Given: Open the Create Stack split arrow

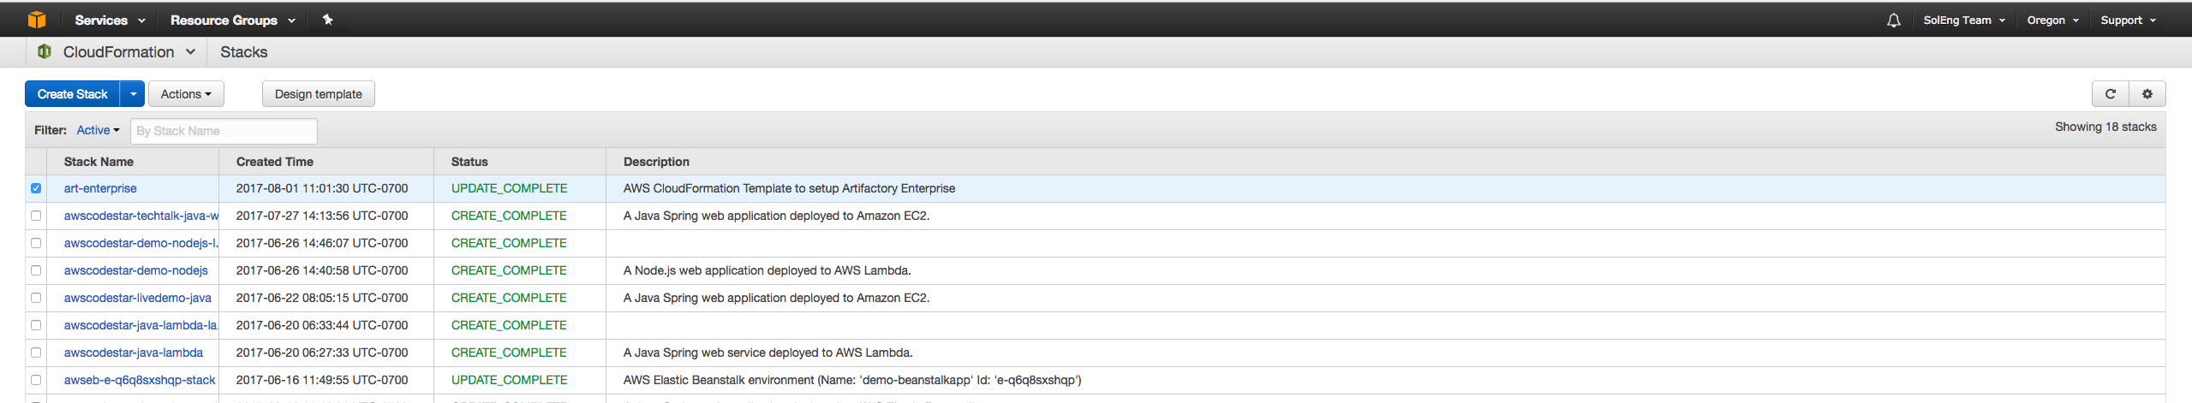Looking at the screenshot, I should 133,94.
